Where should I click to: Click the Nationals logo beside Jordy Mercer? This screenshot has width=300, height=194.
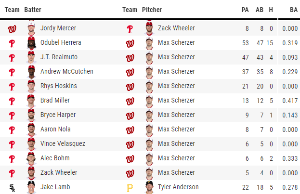tap(12, 28)
